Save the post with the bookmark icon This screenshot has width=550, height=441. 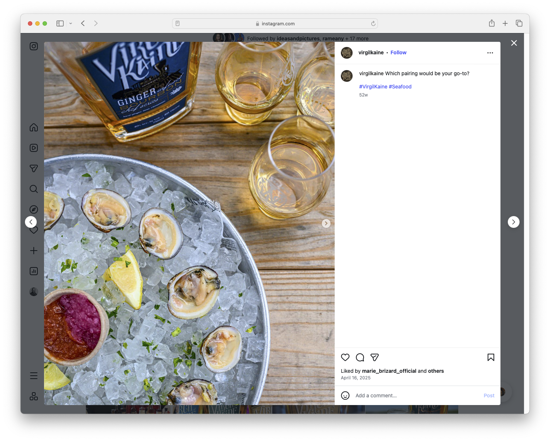pos(491,357)
